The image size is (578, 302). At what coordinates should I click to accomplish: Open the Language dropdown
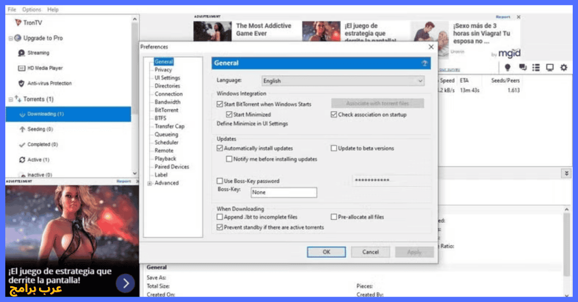(x=343, y=81)
